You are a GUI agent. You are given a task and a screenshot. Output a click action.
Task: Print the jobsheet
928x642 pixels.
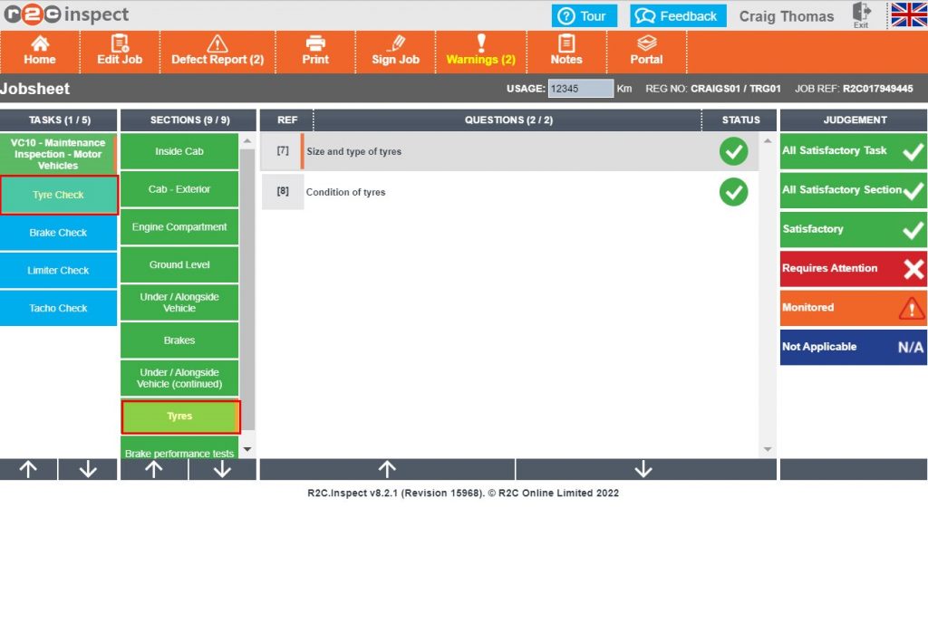(314, 52)
